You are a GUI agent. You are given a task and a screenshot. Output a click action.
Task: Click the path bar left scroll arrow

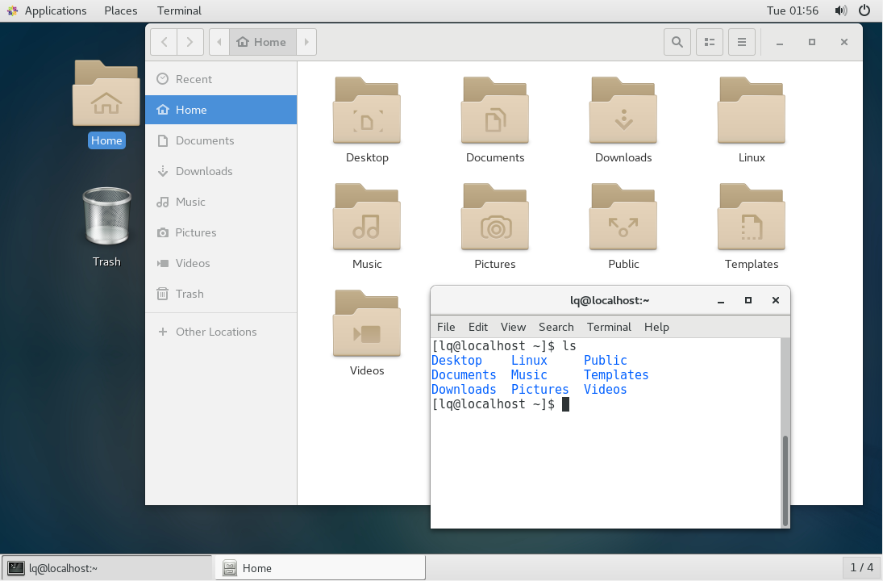click(x=219, y=42)
